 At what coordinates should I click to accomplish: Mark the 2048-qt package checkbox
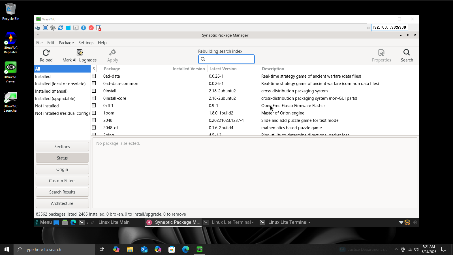click(x=94, y=127)
